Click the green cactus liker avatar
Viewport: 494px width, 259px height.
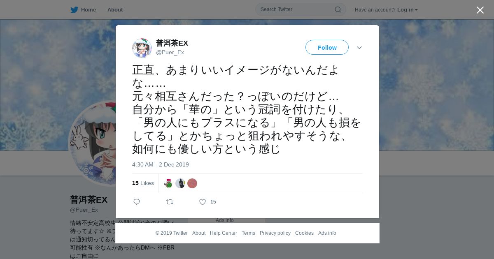coord(168,183)
